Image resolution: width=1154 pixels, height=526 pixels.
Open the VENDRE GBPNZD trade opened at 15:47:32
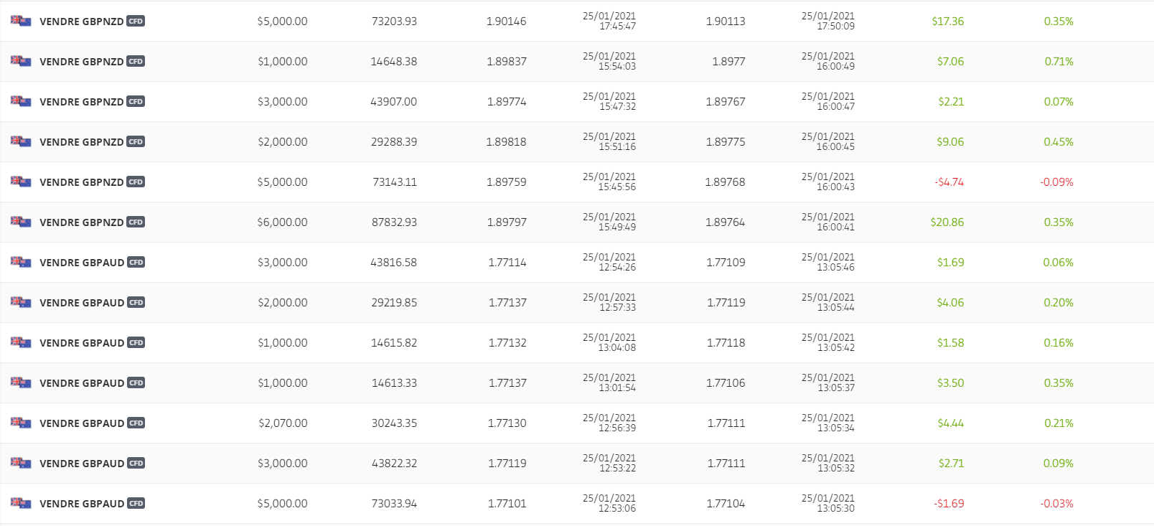click(577, 102)
